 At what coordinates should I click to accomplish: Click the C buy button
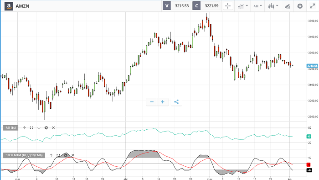196,6
